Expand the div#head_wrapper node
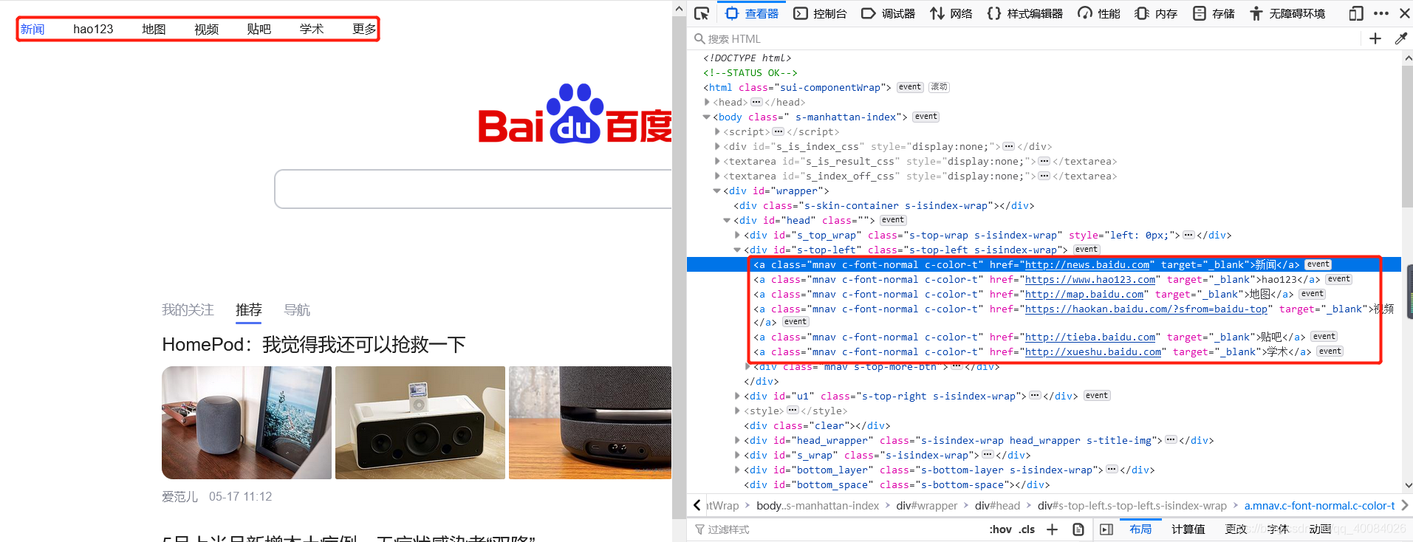This screenshot has width=1413, height=542. [737, 440]
